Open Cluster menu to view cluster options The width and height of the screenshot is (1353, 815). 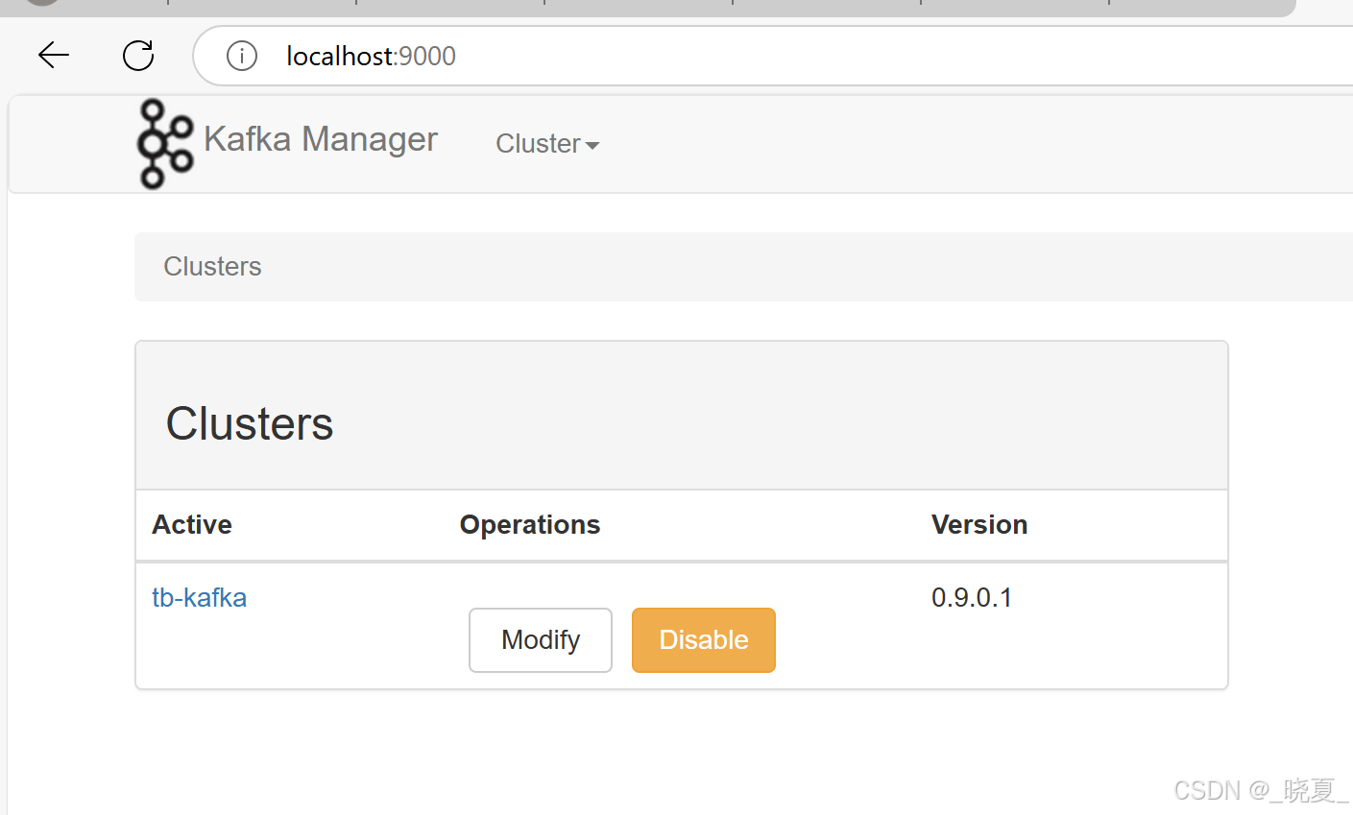point(546,143)
